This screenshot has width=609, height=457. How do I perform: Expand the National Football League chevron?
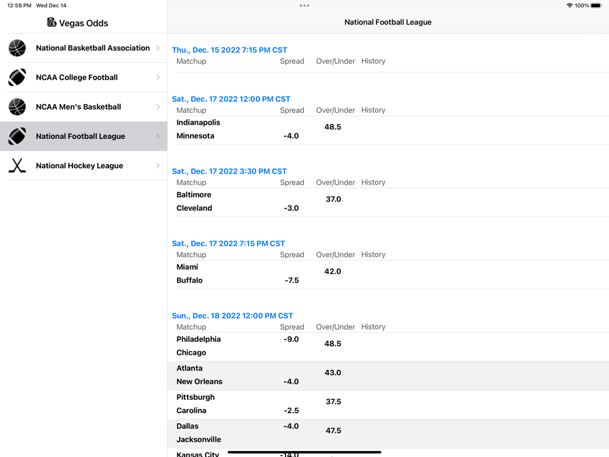pos(158,136)
